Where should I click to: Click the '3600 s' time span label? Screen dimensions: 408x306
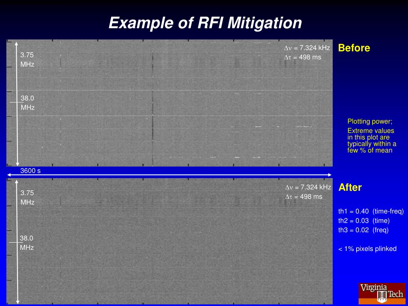pyautogui.click(x=30, y=171)
